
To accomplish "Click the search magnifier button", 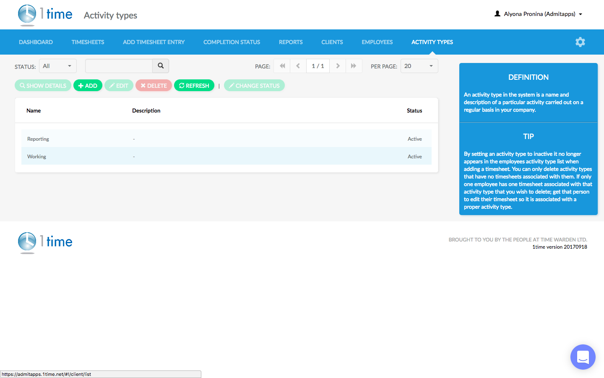I will (x=161, y=66).
